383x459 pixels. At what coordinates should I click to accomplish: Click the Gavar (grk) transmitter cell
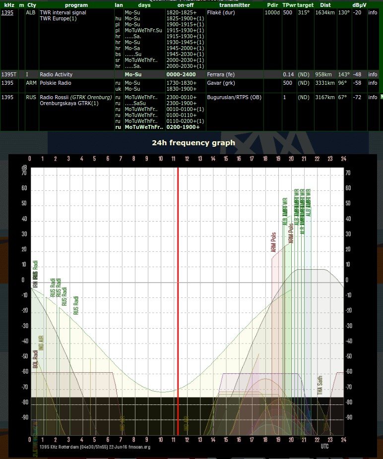click(221, 83)
